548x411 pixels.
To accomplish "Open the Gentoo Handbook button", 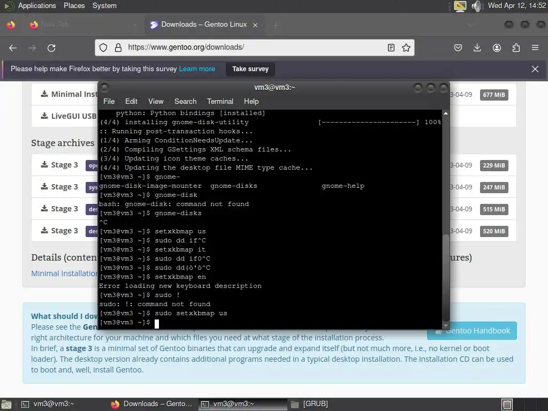I will click(472, 331).
